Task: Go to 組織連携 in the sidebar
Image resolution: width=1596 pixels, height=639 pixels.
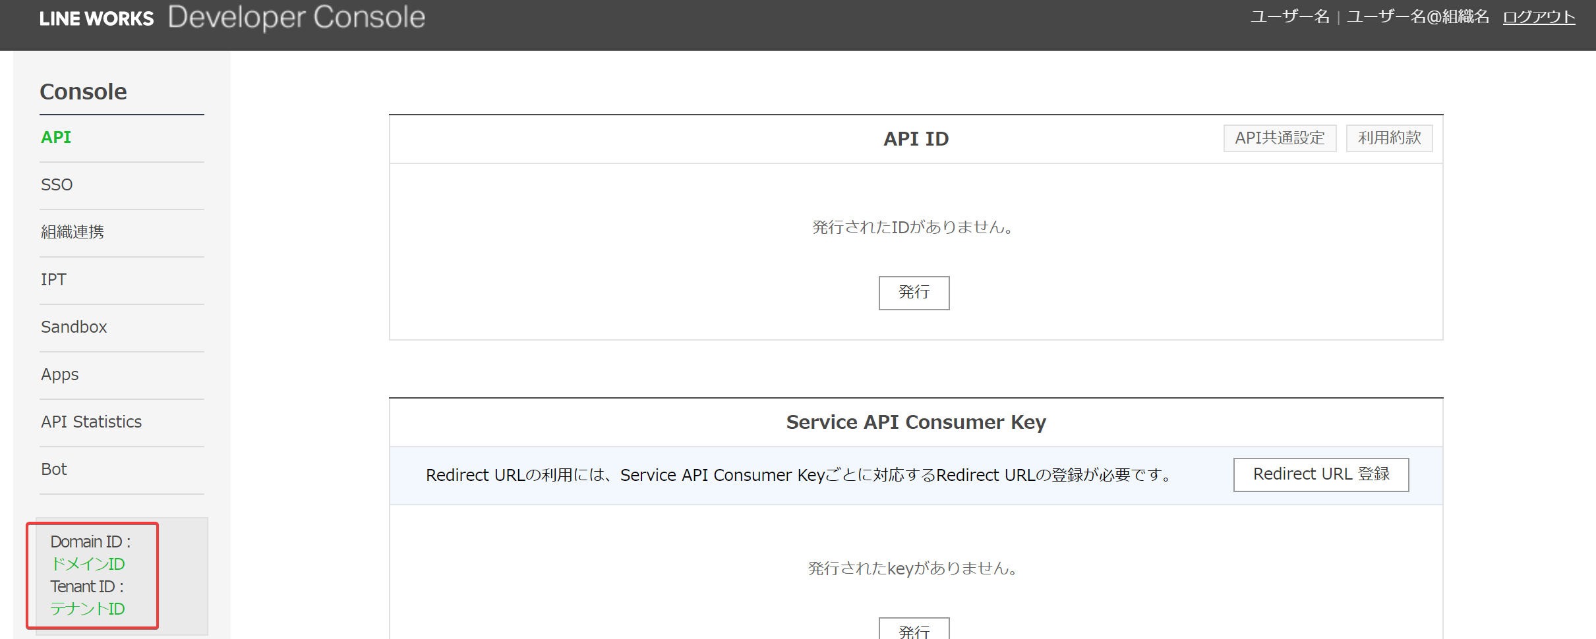Action: (x=73, y=233)
